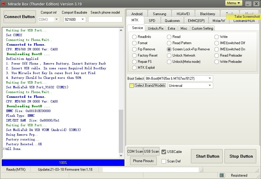The width and height of the screenshot is (261, 179).
Task: Expand the Boot Select dropdown
Action: point(210,78)
